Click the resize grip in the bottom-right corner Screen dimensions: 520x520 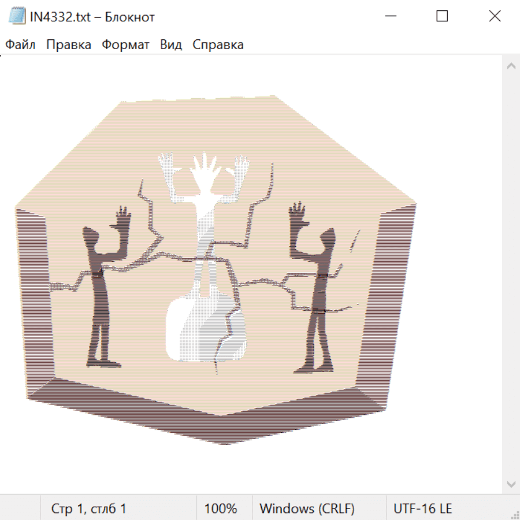click(514, 514)
